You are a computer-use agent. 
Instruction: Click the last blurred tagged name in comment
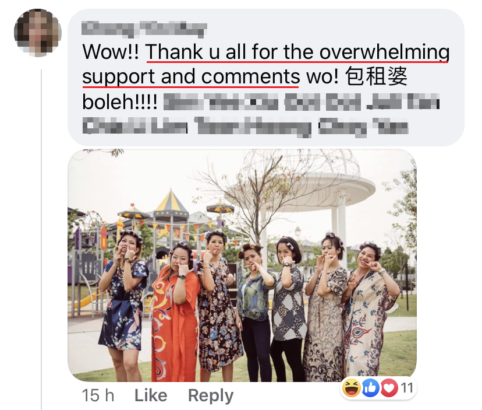pyautogui.click(x=391, y=127)
